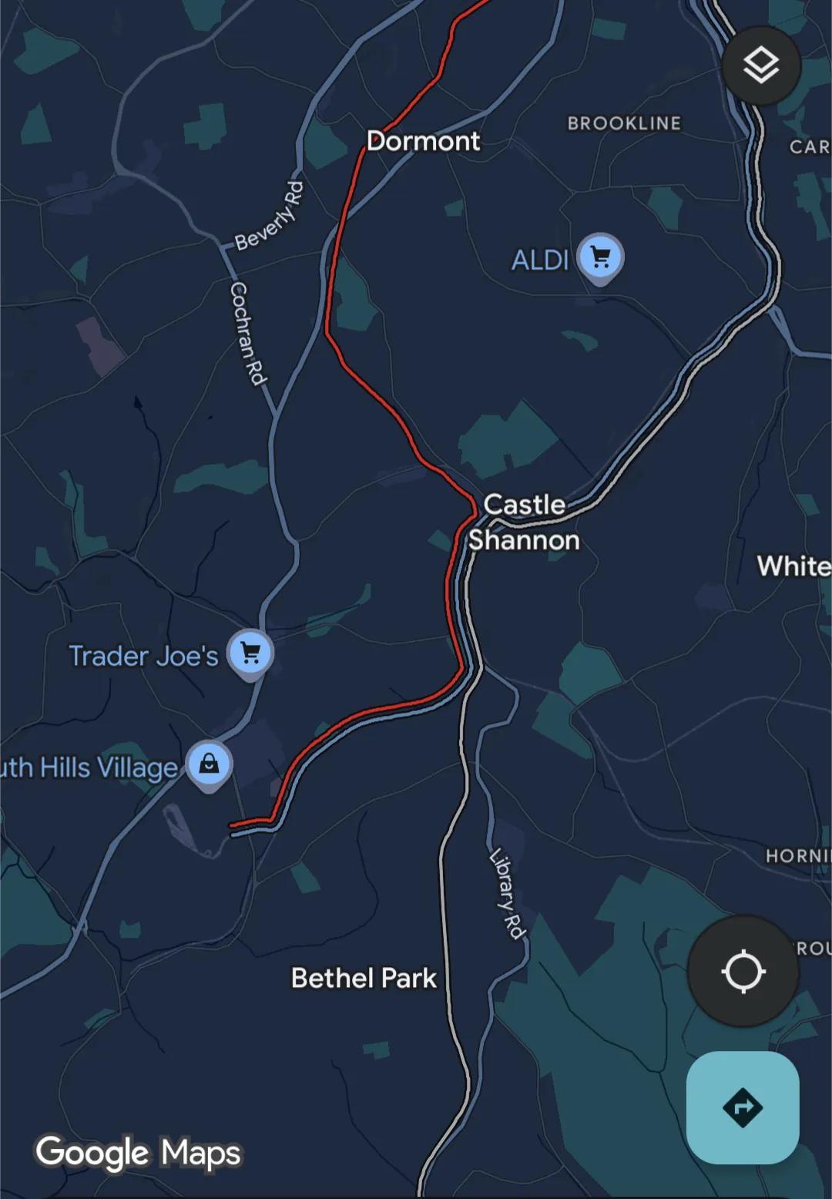Click the Trader Joe's place label

[144, 656]
